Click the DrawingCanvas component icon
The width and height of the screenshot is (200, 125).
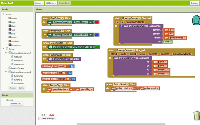[x=10, y=68]
